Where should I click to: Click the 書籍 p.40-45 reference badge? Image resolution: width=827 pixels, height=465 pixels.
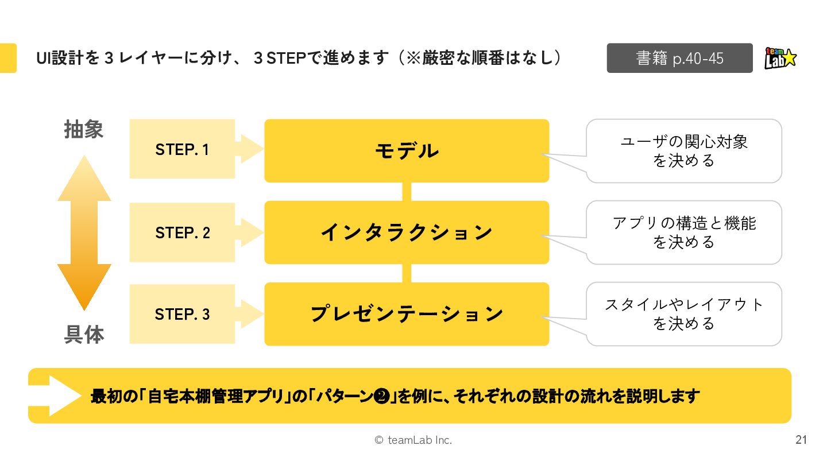[x=679, y=58]
